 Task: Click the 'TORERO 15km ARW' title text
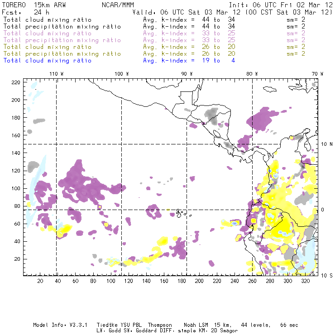point(34,5)
